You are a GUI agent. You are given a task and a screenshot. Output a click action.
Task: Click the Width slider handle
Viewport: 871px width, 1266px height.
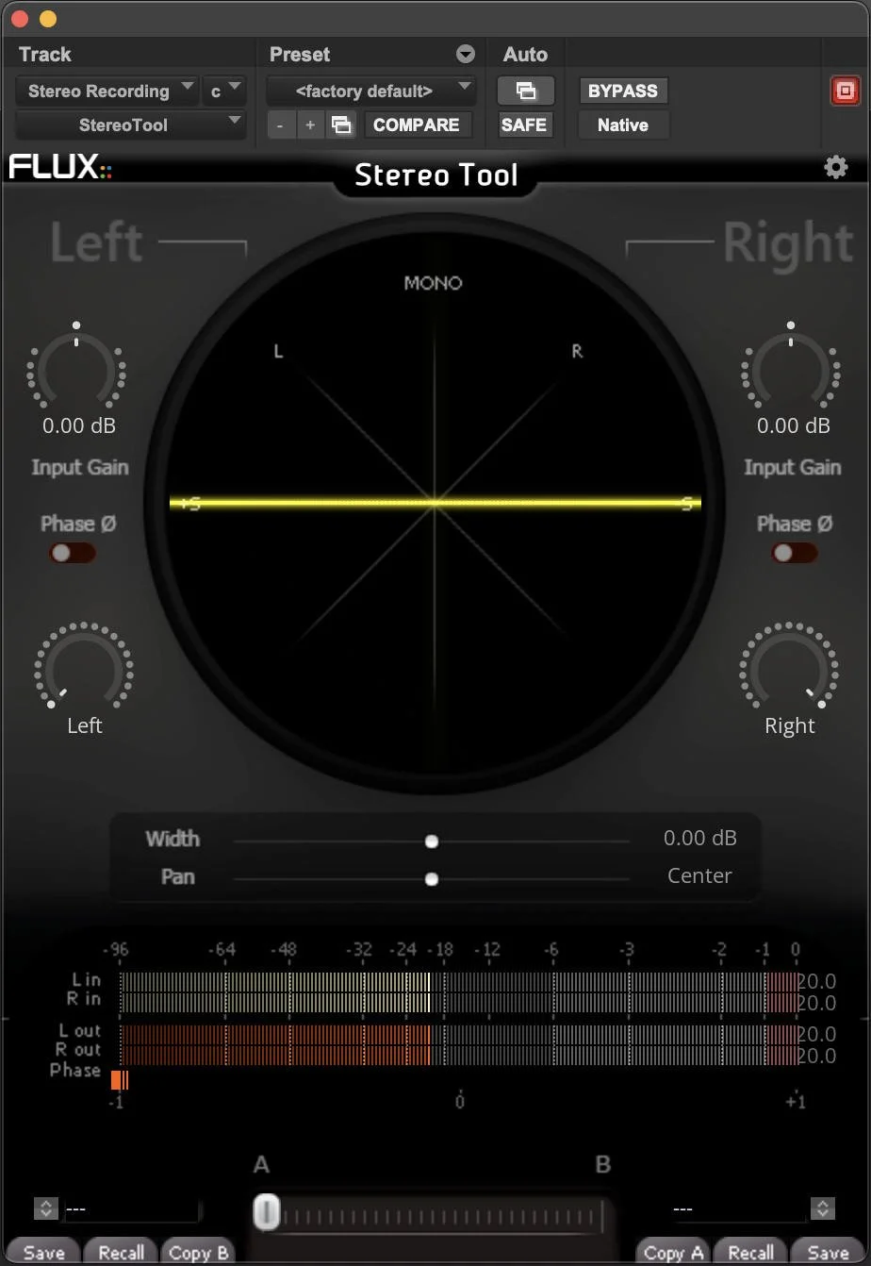pos(431,841)
